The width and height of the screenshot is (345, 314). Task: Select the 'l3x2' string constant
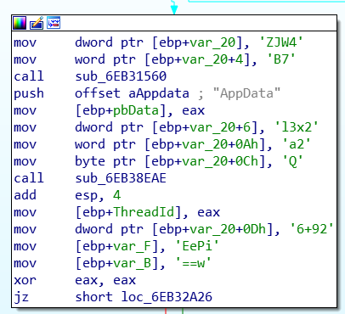[297, 127]
